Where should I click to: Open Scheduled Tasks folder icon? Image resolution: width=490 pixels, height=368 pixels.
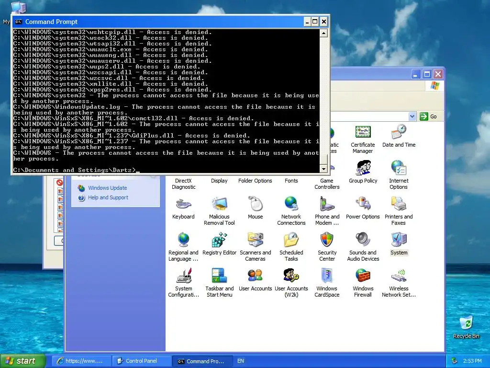(291, 240)
